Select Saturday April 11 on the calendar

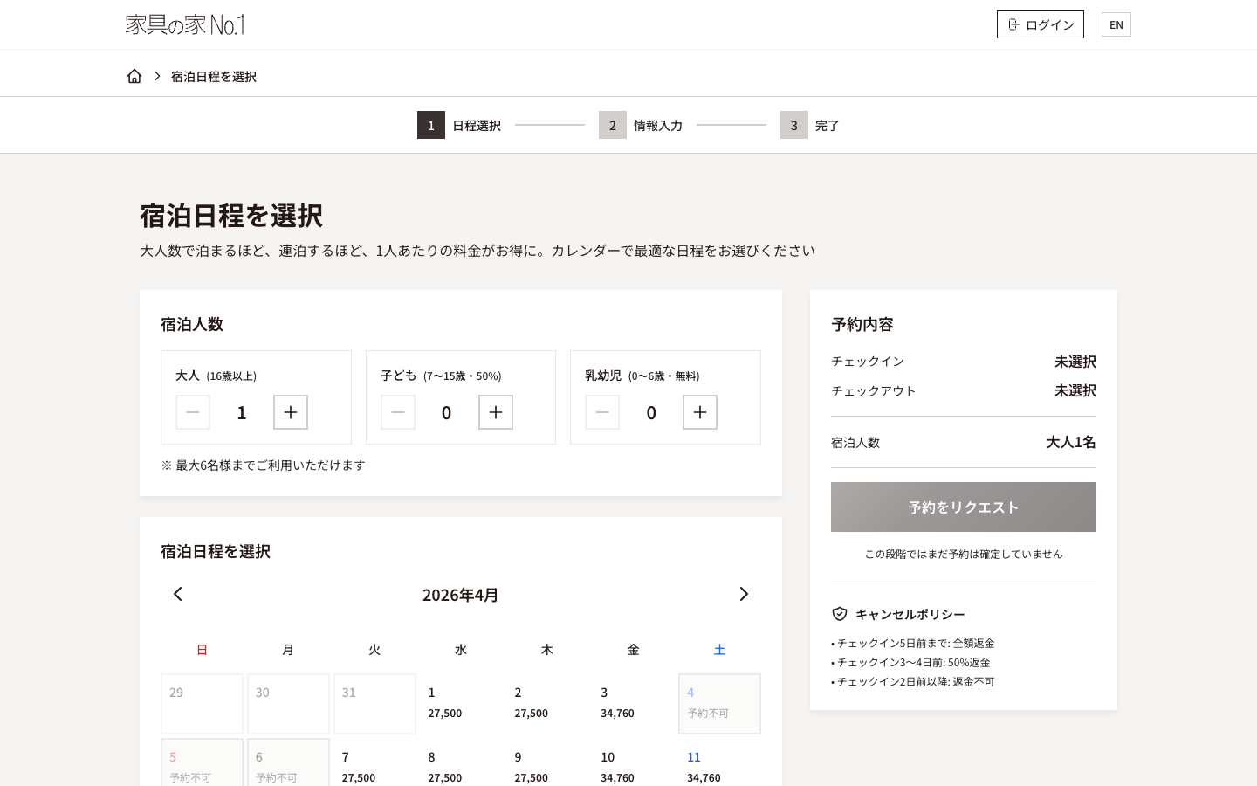720,762
